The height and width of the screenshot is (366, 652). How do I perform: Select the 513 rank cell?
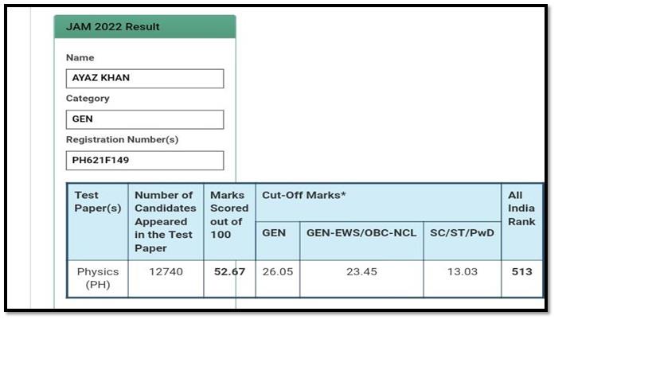click(x=522, y=278)
